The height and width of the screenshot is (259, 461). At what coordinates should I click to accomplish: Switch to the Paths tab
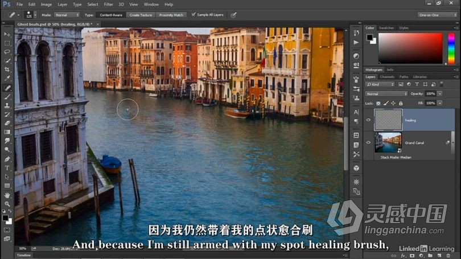(x=404, y=77)
